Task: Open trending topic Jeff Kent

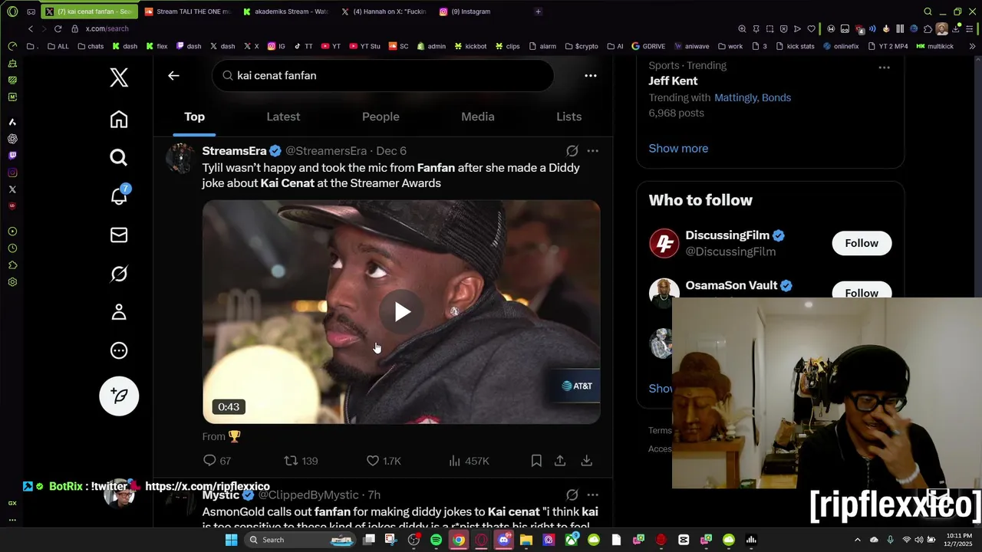Action: [673, 81]
